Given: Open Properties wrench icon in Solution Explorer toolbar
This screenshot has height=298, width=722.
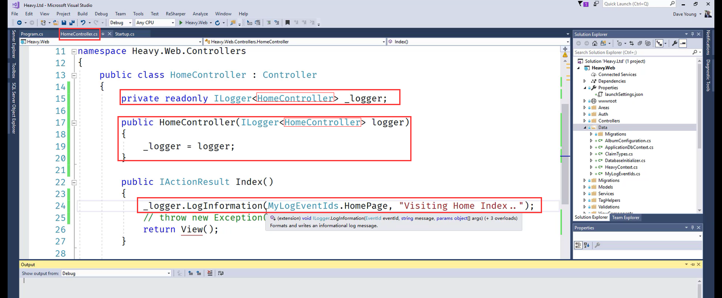Looking at the screenshot, I should 674,43.
